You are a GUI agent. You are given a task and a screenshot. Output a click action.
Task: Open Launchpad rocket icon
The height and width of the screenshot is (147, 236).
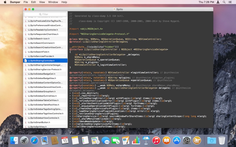24,140
